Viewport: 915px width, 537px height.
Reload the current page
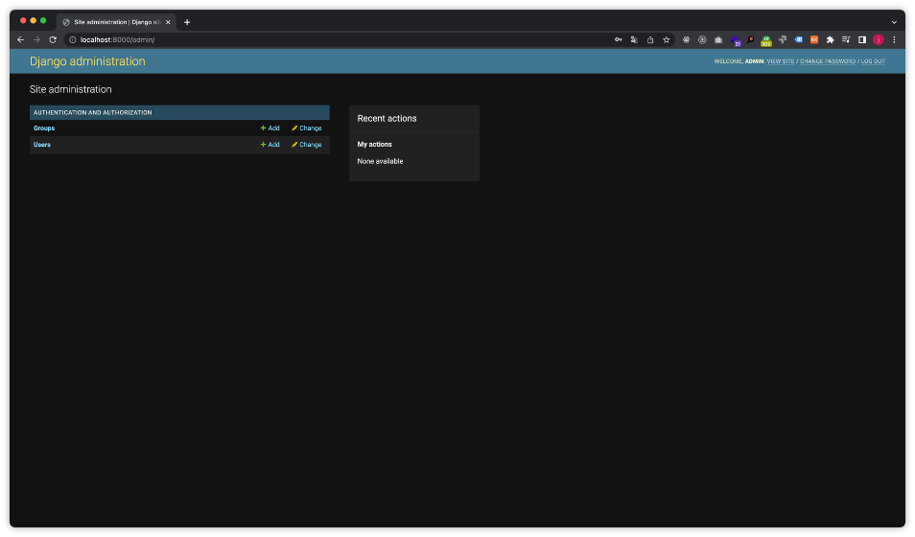[x=53, y=39]
